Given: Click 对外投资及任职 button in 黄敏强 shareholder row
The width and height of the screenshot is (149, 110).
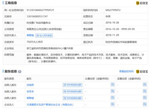Looking at the screenshot, I should point(73,98).
